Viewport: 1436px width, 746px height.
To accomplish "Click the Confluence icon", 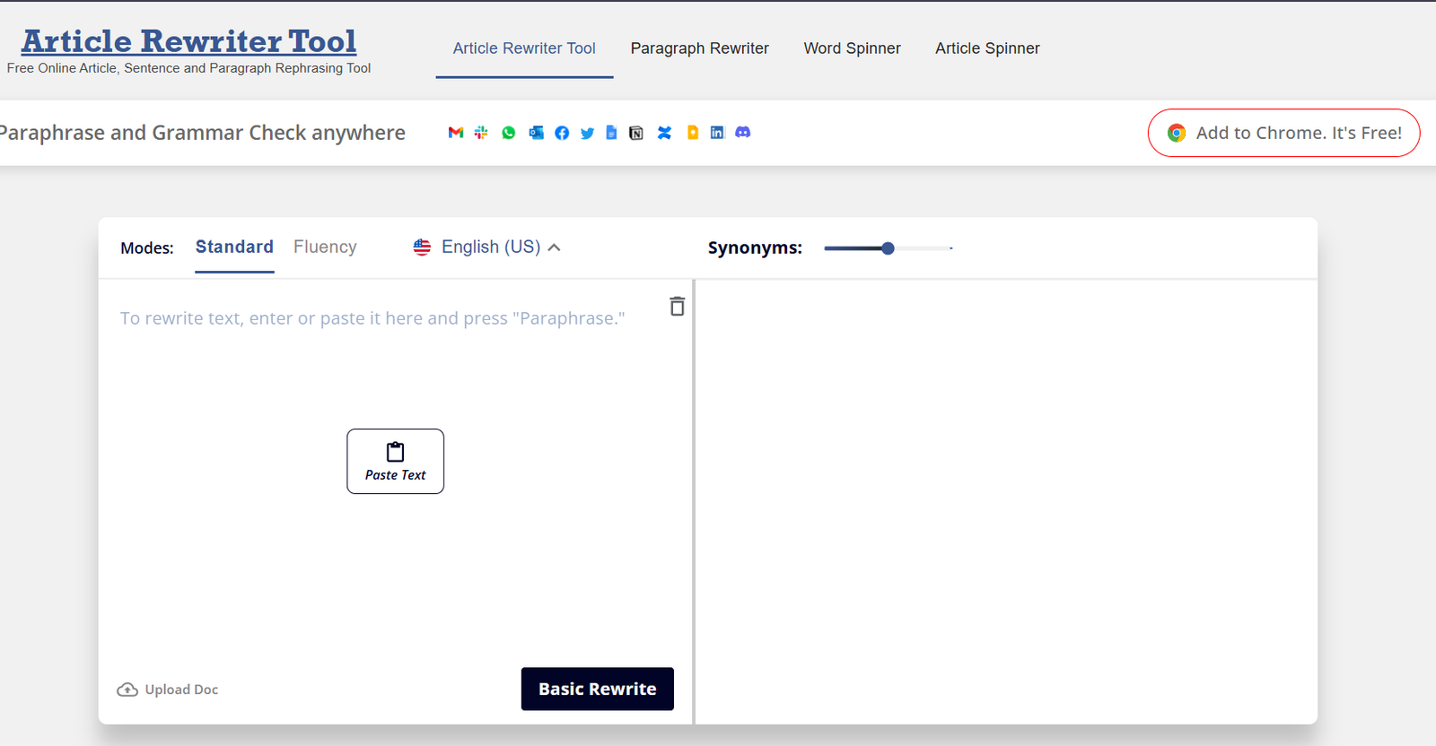I will pos(664,133).
